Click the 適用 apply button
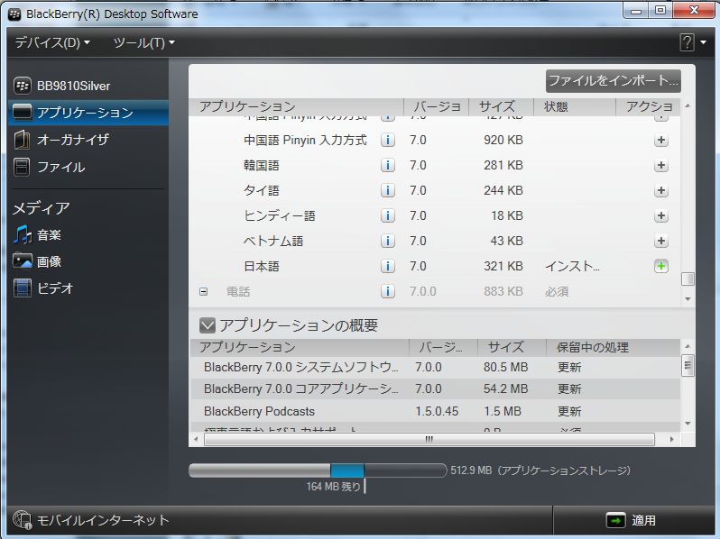This screenshot has width=720, height=539. [x=632, y=520]
